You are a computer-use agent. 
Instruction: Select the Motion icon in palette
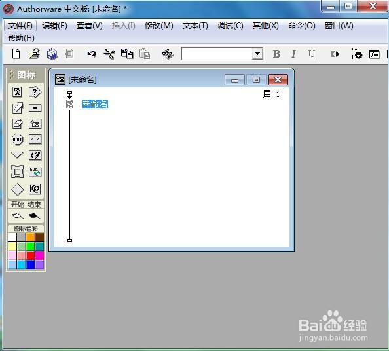pyautogui.click(x=18, y=108)
